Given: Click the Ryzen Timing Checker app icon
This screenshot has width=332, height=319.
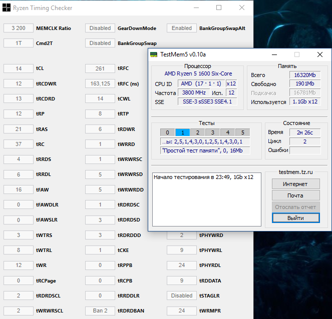Looking at the screenshot, I should point(6,8).
